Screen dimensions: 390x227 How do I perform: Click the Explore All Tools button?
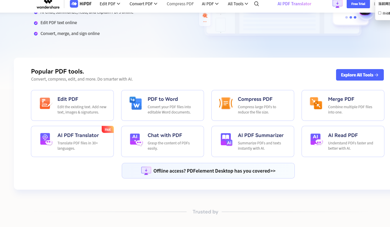coord(360,75)
